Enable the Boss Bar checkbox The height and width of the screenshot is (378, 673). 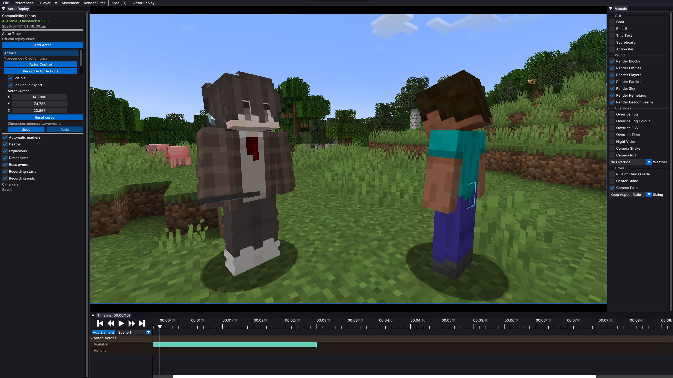pos(612,29)
